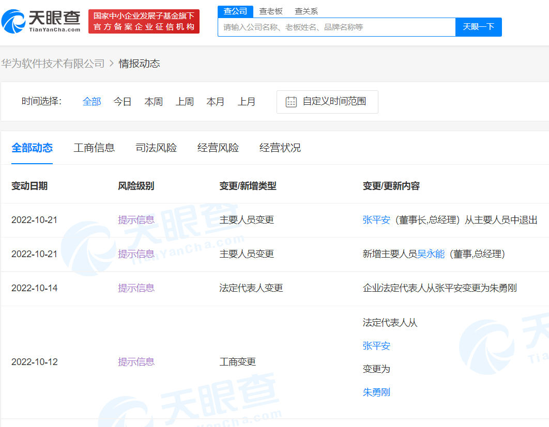
Task: Click the company search input field
Action: pos(336,27)
